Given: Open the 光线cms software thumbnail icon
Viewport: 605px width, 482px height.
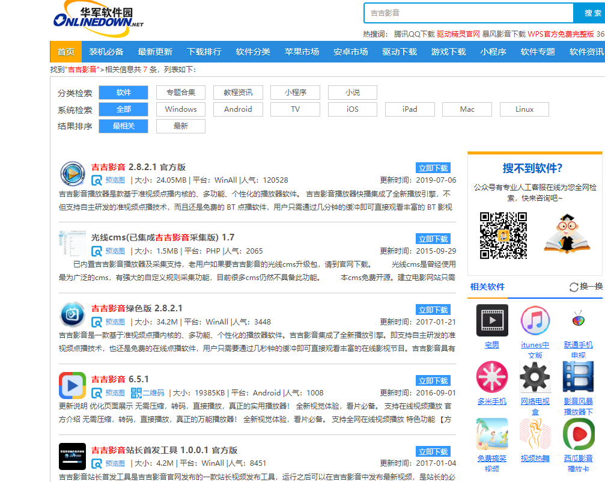Looking at the screenshot, I should pyautogui.click(x=73, y=243).
